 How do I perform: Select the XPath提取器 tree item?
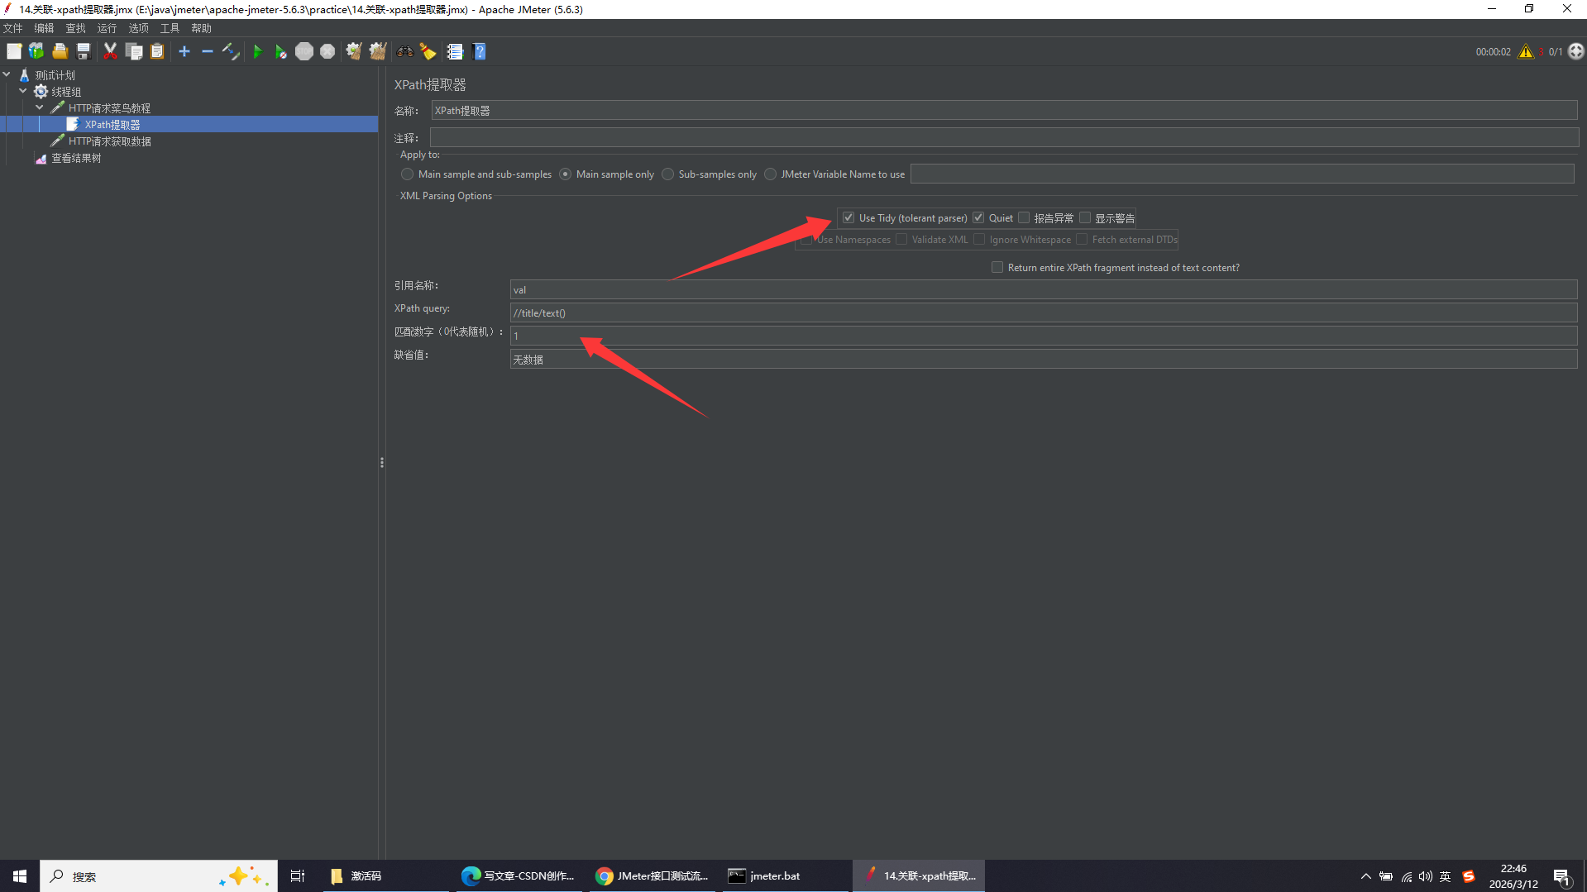pyautogui.click(x=112, y=125)
